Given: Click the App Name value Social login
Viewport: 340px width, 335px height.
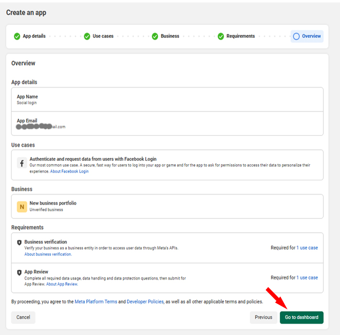Looking at the screenshot, I should (x=27, y=103).
